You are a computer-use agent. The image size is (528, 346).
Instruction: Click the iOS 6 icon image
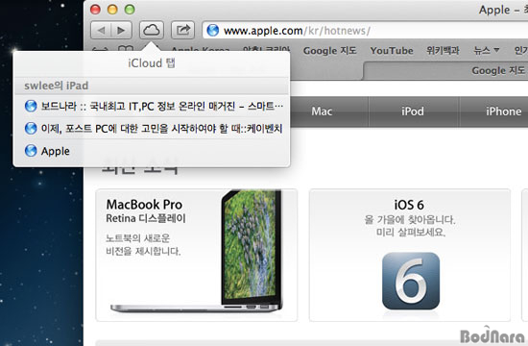(411, 281)
